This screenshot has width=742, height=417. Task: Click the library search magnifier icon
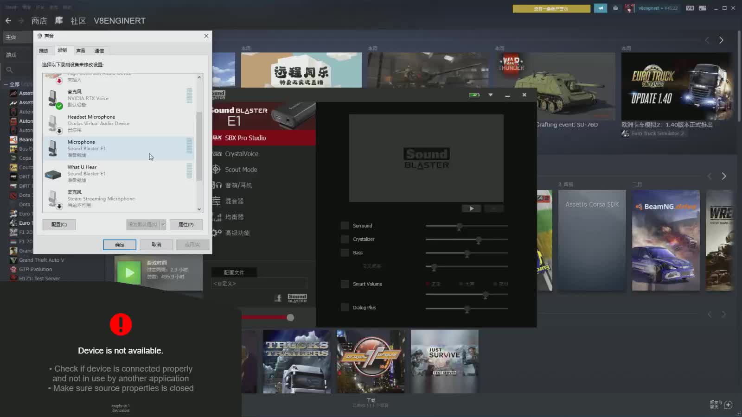(x=9, y=70)
